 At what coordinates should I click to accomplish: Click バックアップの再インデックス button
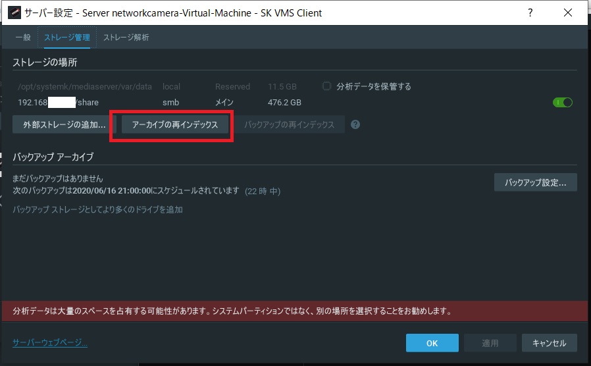pos(289,124)
